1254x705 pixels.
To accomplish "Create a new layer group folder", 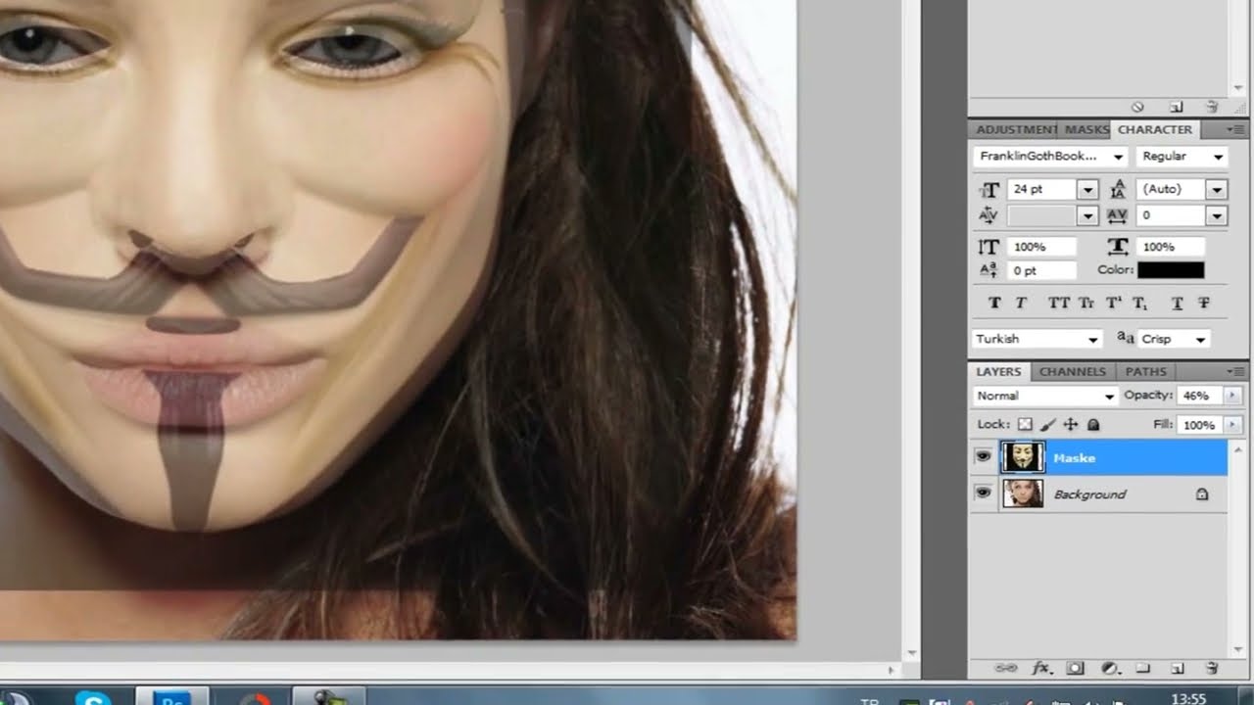I will [1142, 668].
